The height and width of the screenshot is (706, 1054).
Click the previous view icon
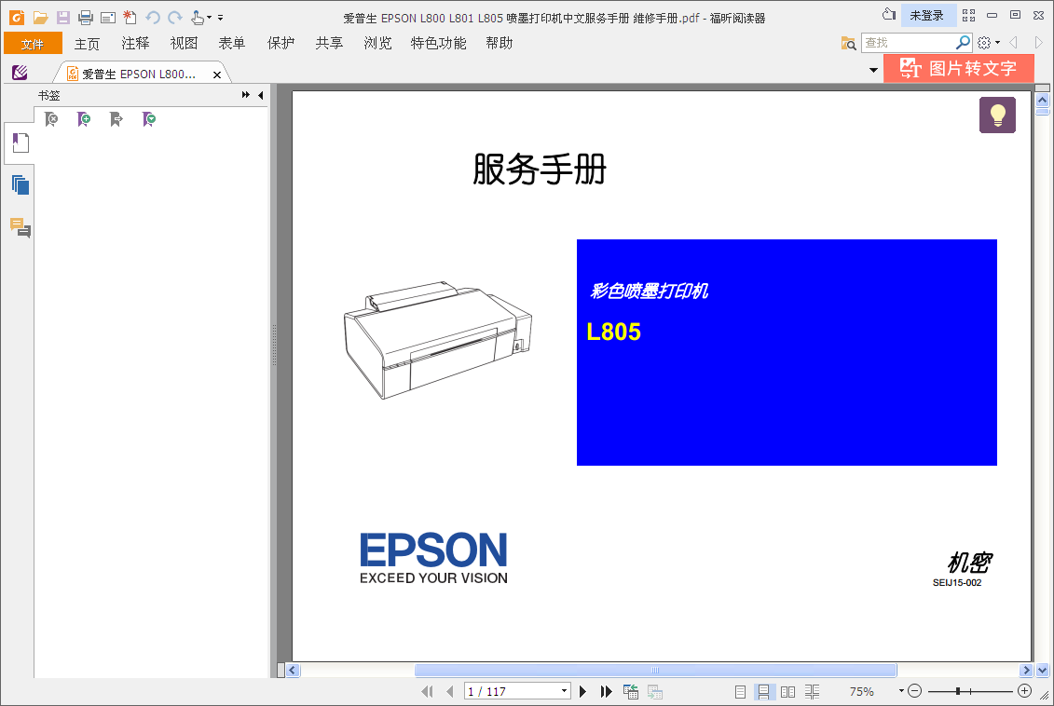point(631,691)
